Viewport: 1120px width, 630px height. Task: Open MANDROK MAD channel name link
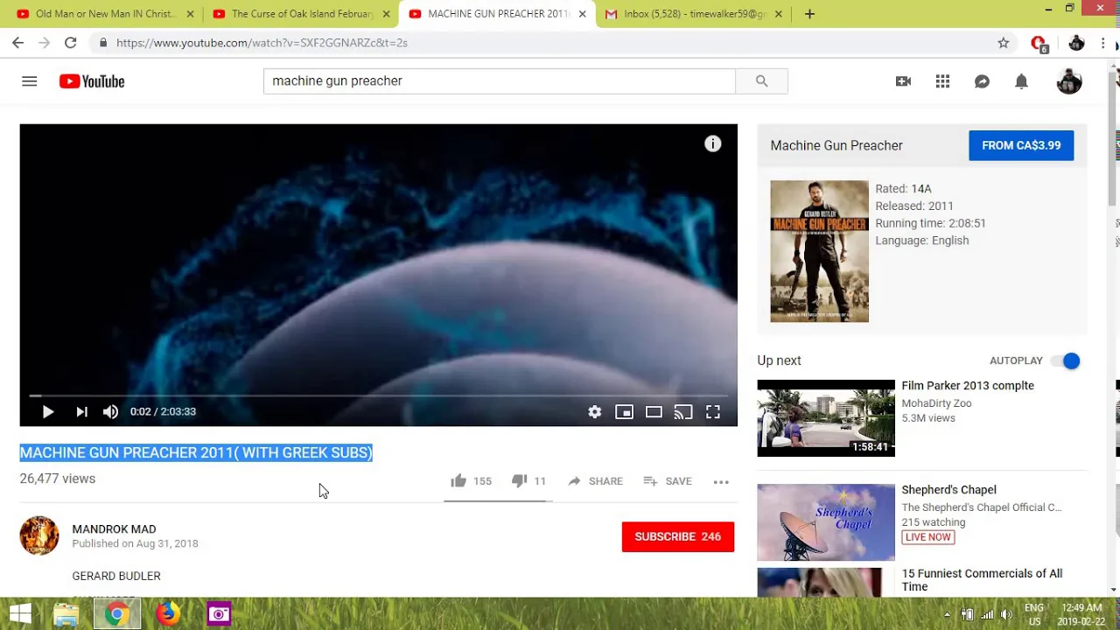pyautogui.click(x=114, y=528)
